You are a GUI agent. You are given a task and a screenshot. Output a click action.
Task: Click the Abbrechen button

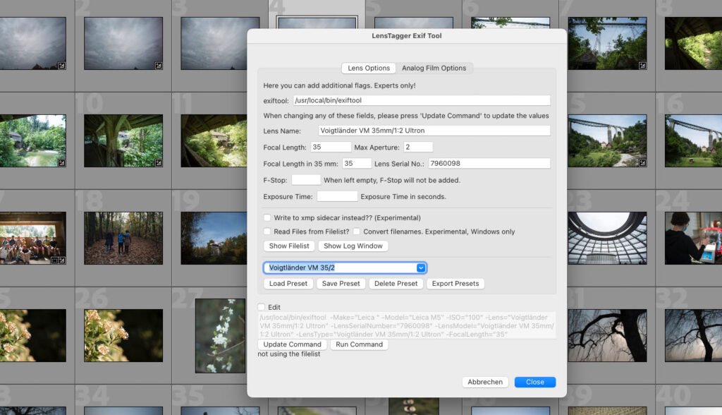pyautogui.click(x=485, y=382)
